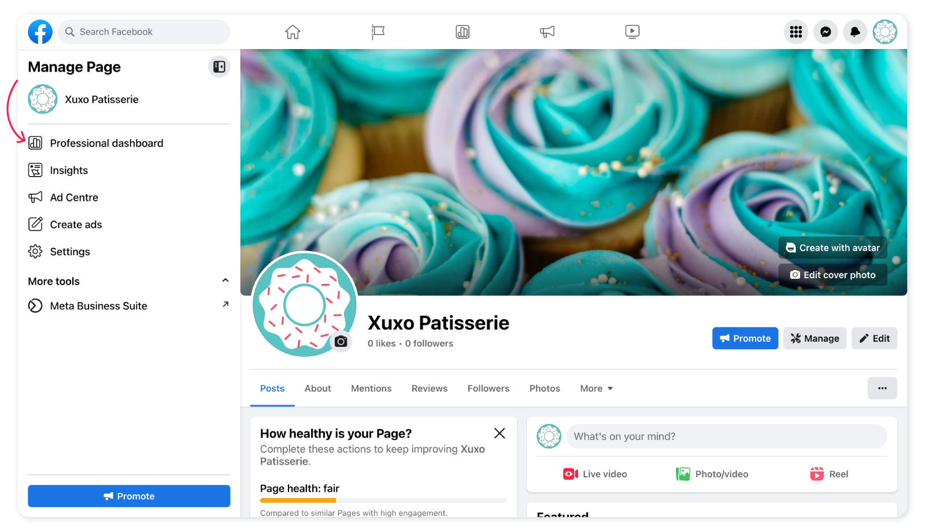Open the nine-dot menu grid icon
925x531 pixels.
pyautogui.click(x=796, y=32)
